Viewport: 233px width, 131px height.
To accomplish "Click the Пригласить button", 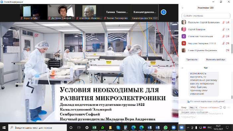I will point(192,60).
